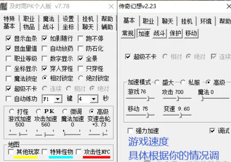Click the 战斗 sub-tab button in 传奇幻想
The image size is (231, 162).
(159, 34)
